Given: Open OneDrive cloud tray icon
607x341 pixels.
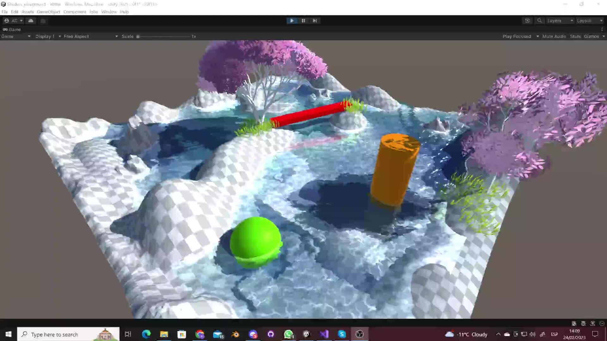Looking at the screenshot, I should [x=507, y=334].
